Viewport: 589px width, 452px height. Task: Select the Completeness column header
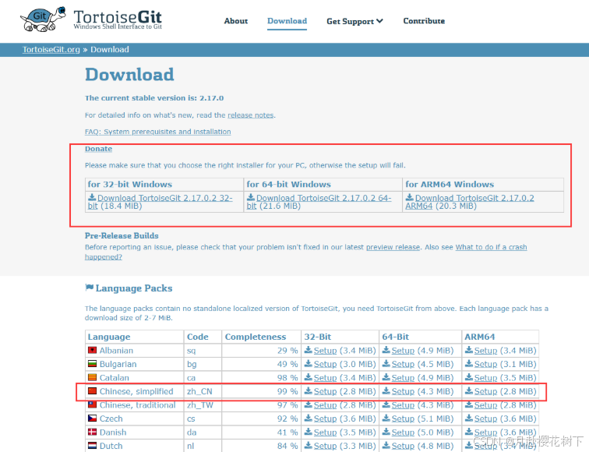pos(262,337)
